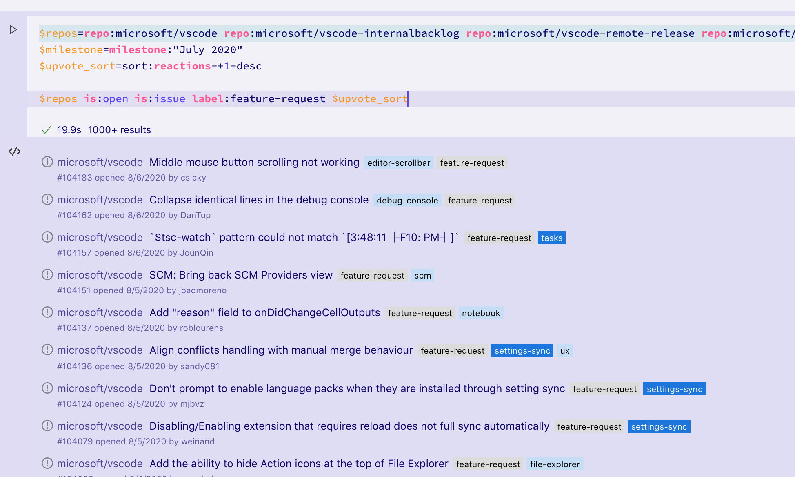Click the 'ux' label on #104136
The image size is (795, 477).
point(564,350)
